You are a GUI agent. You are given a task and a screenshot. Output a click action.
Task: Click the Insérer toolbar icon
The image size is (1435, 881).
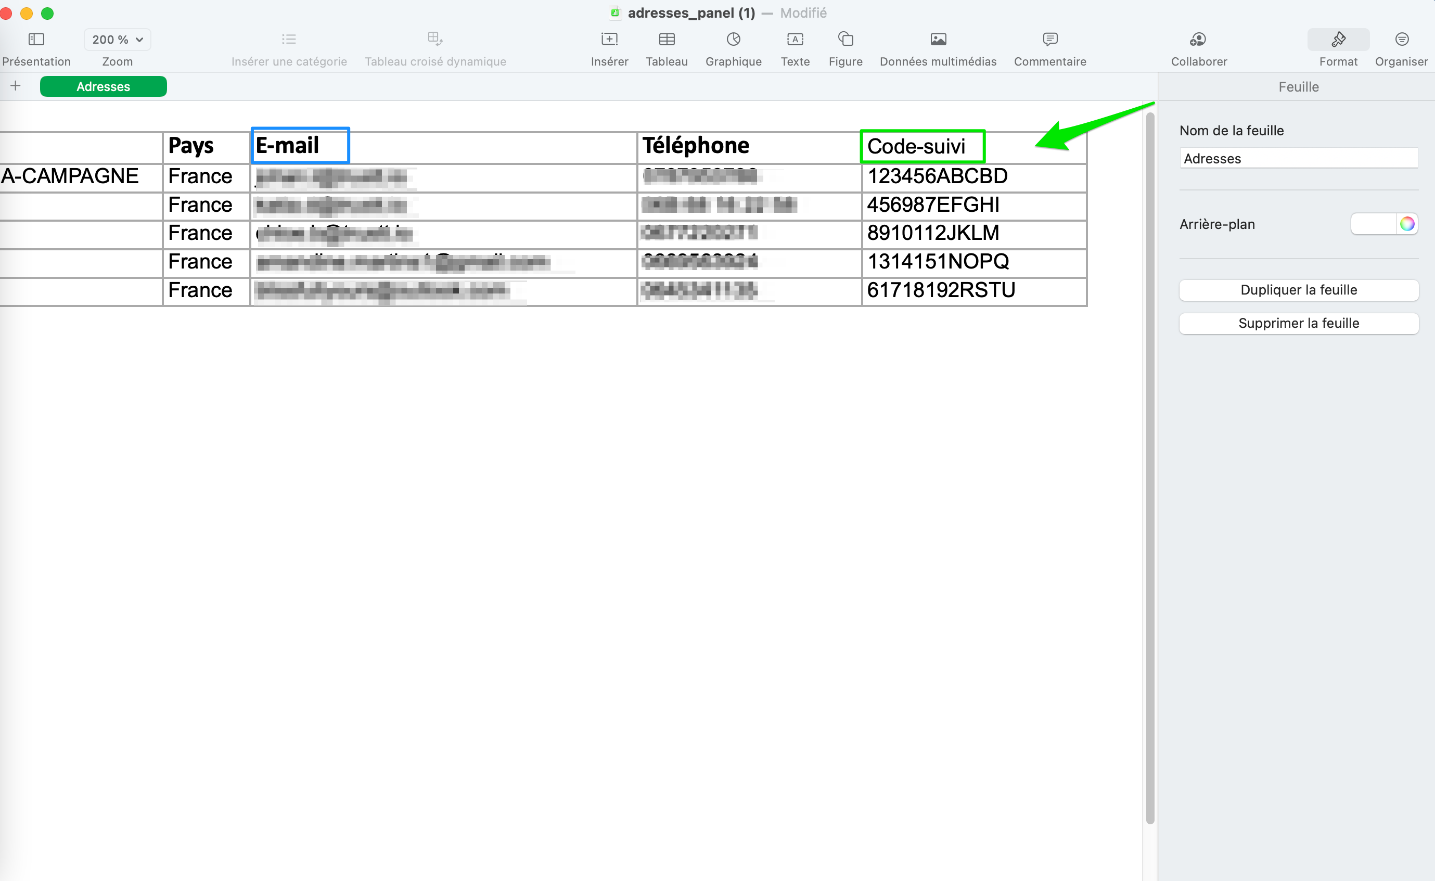coord(609,40)
